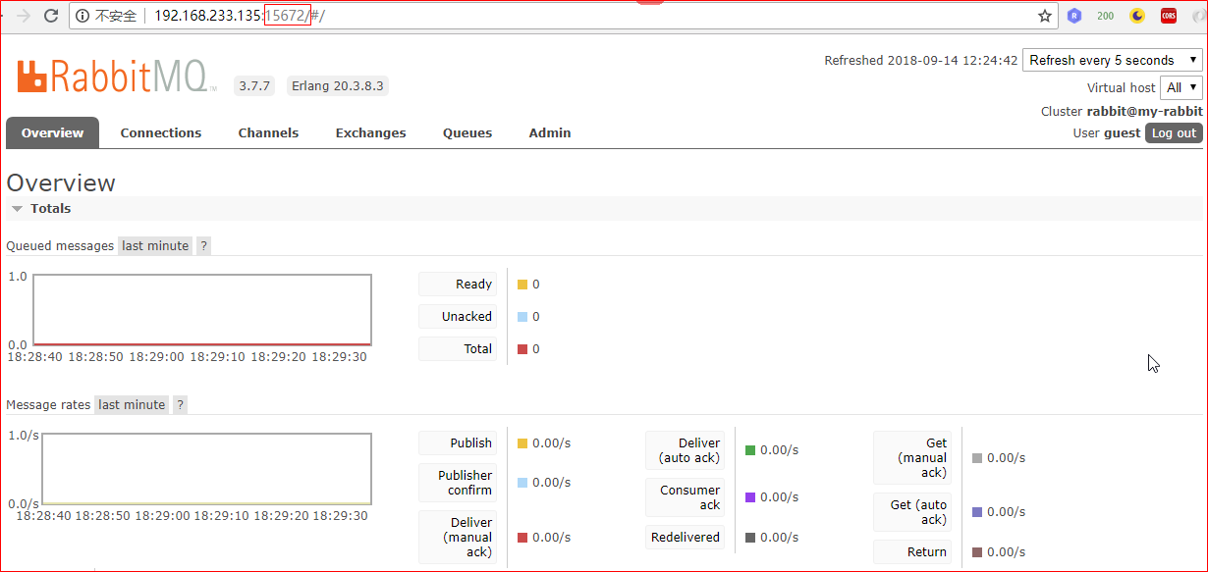Image resolution: width=1208 pixels, height=572 pixels.
Task: Open the Refresh every 5 seconds dropdown
Action: click(1113, 60)
